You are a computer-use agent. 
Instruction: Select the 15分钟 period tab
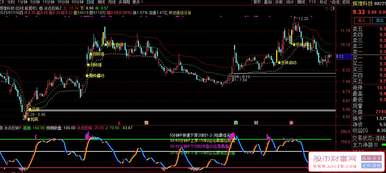pyautogui.click(x=48, y=2)
